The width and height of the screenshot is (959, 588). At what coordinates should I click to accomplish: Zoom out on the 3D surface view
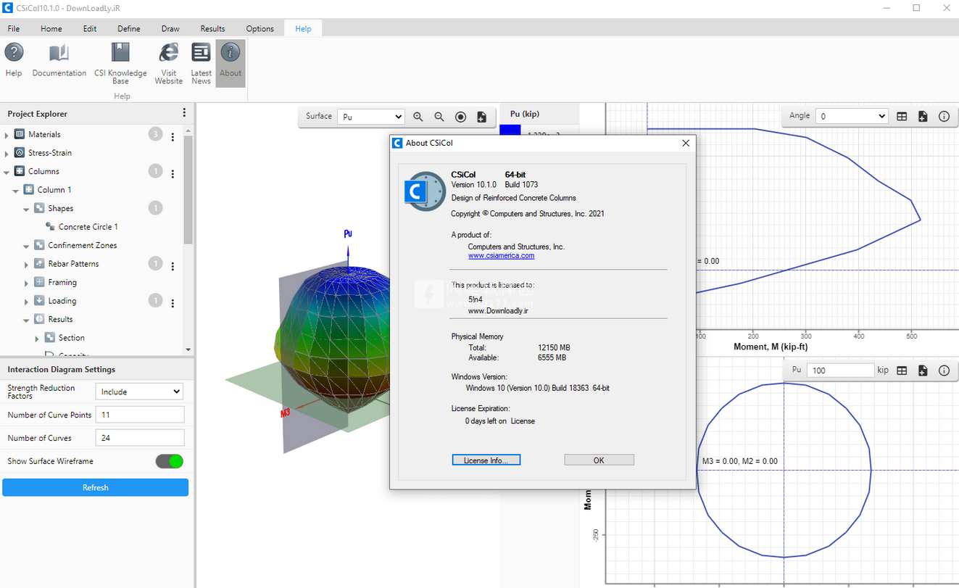(x=439, y=117)
